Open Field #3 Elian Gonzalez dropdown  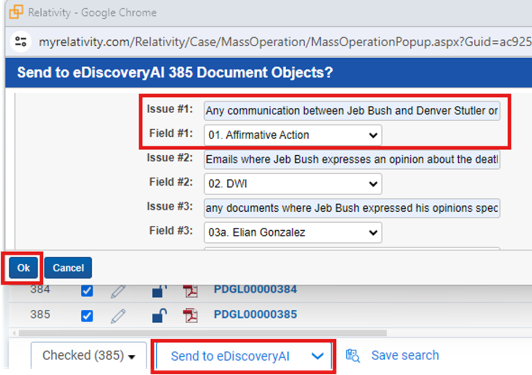(x=293, y=232)
